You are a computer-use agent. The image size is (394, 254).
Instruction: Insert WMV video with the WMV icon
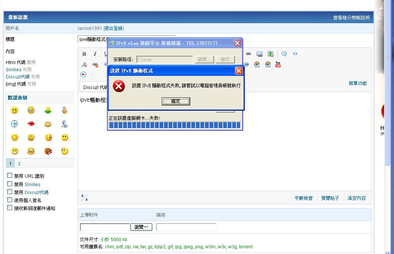268,64
